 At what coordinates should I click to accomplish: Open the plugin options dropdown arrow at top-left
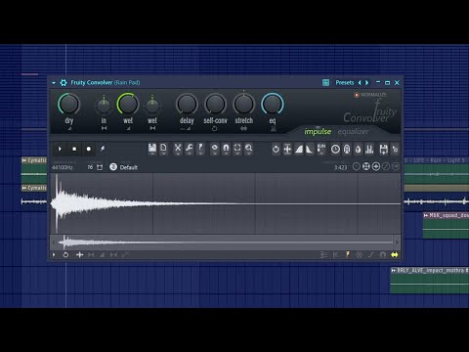click(x=54, y=83)
